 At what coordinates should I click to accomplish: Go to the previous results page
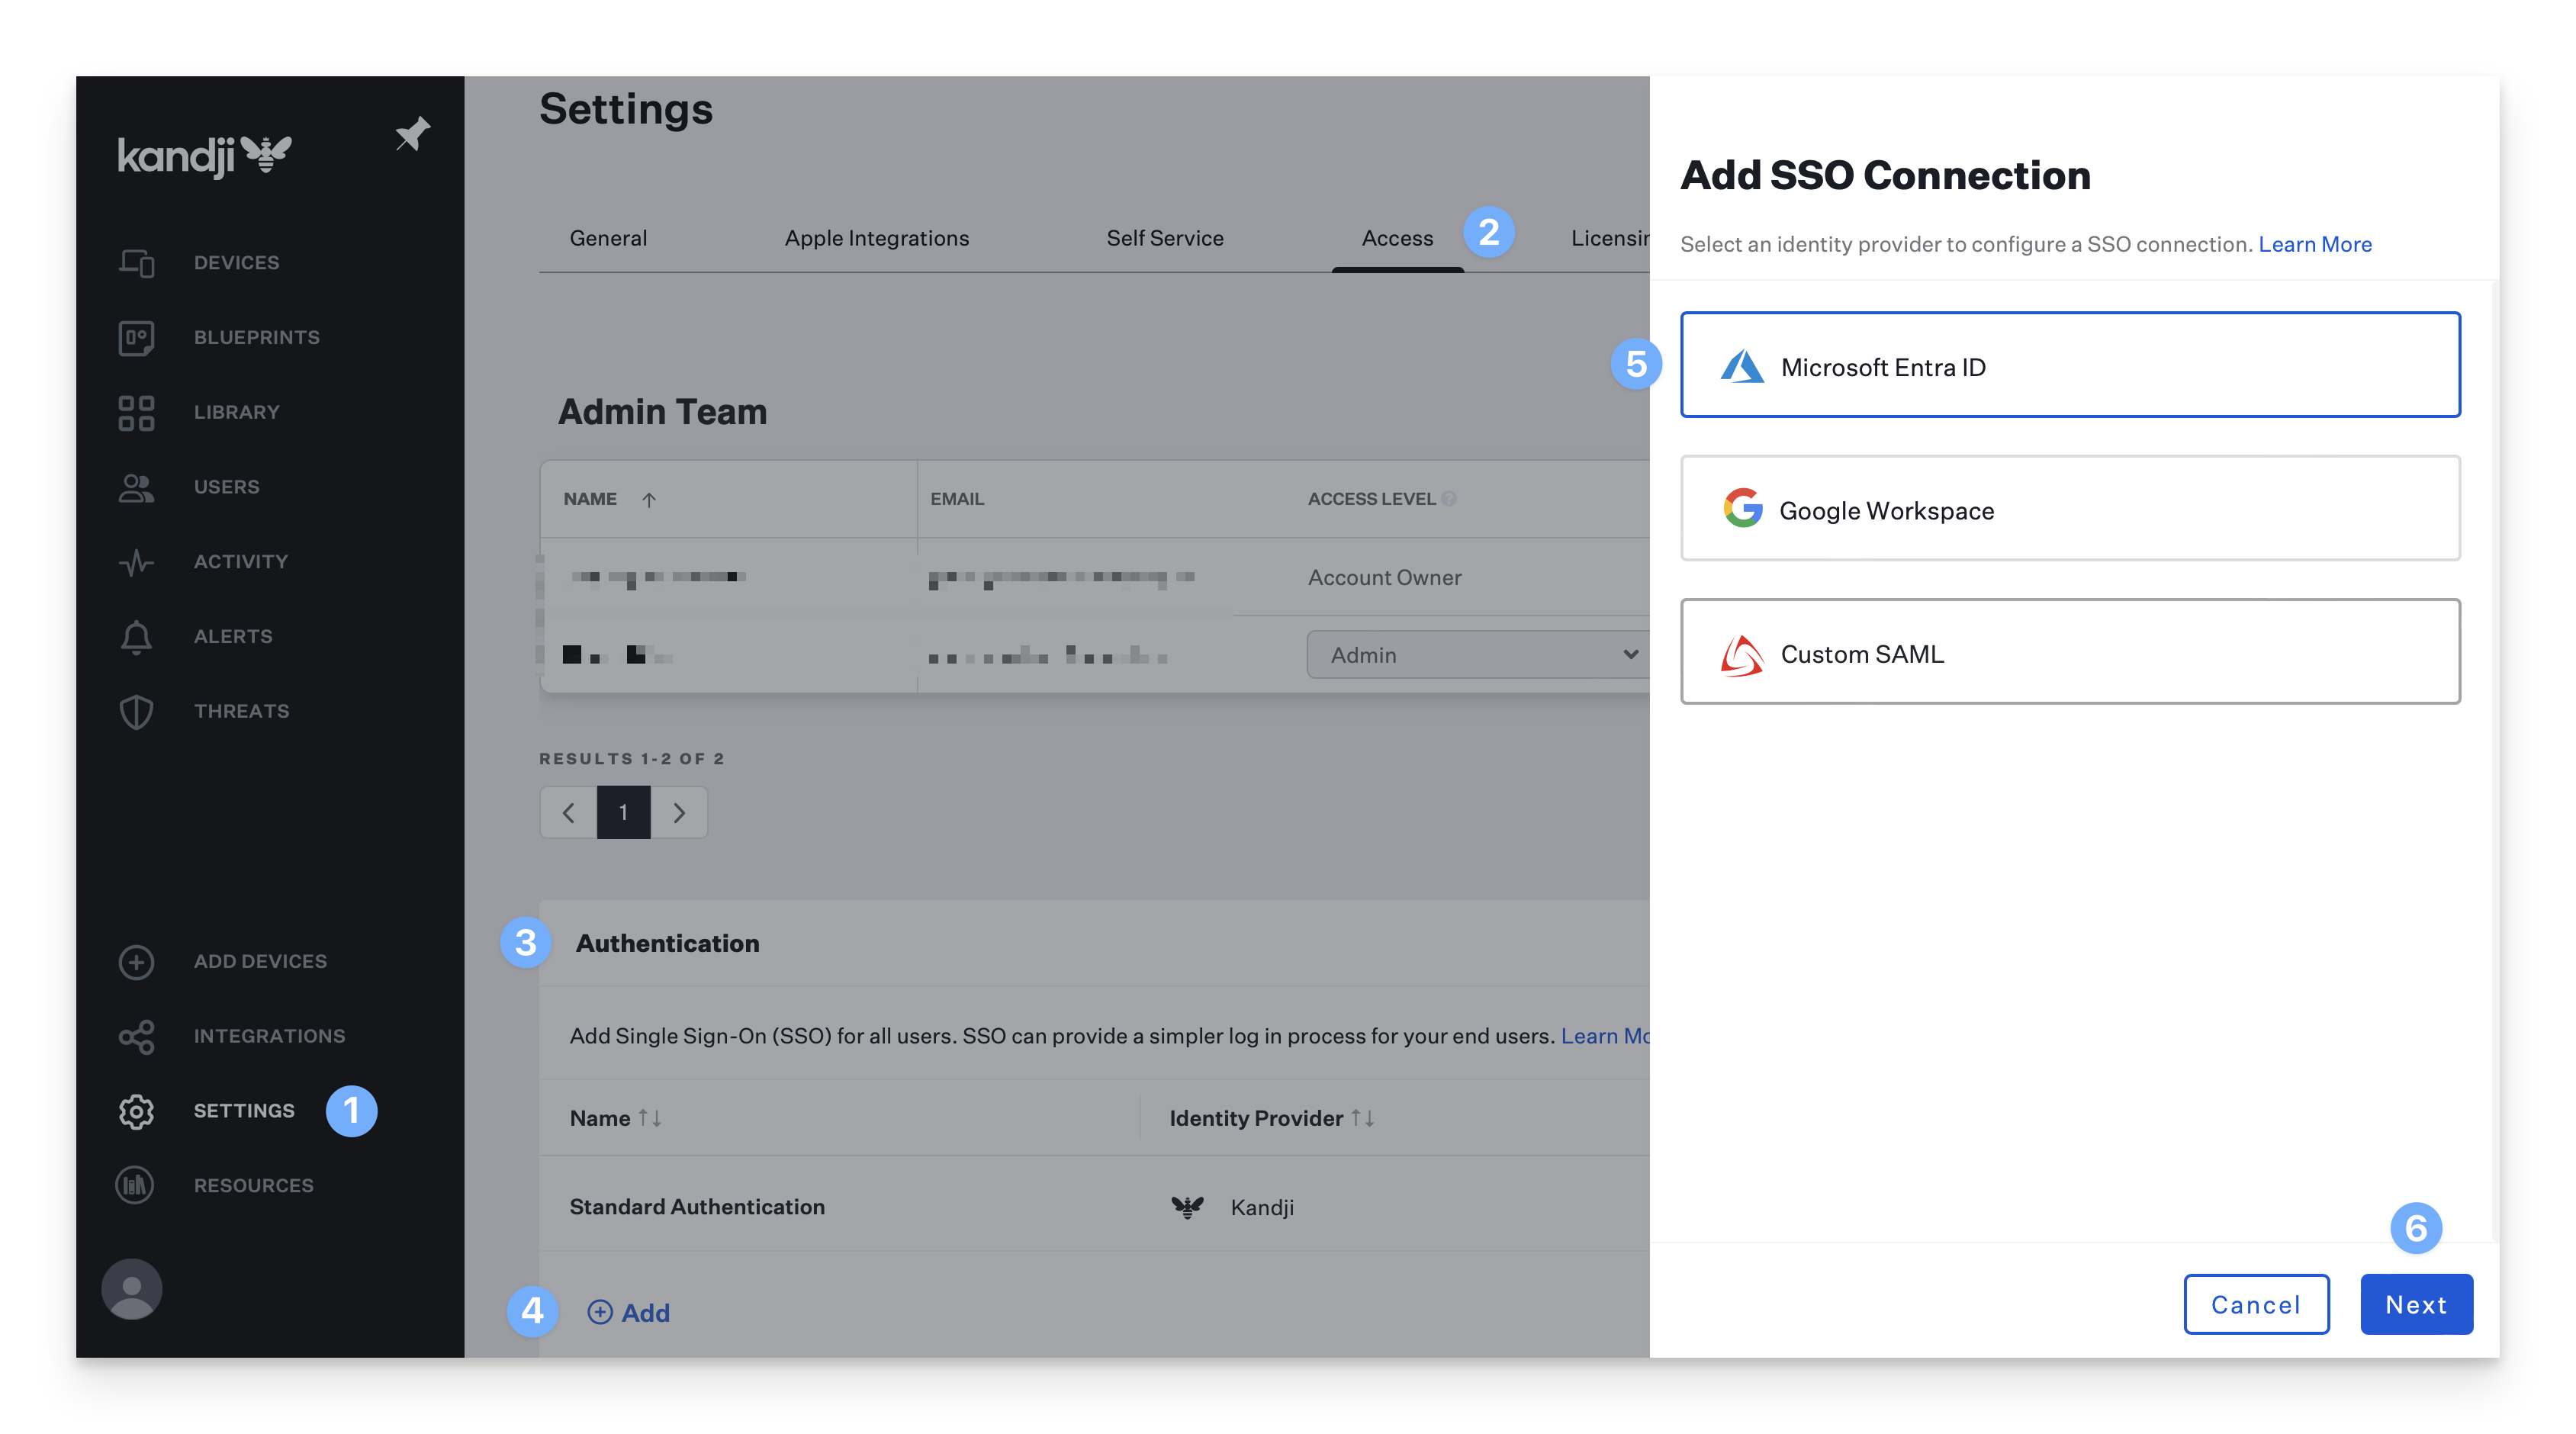pos(568,812)
